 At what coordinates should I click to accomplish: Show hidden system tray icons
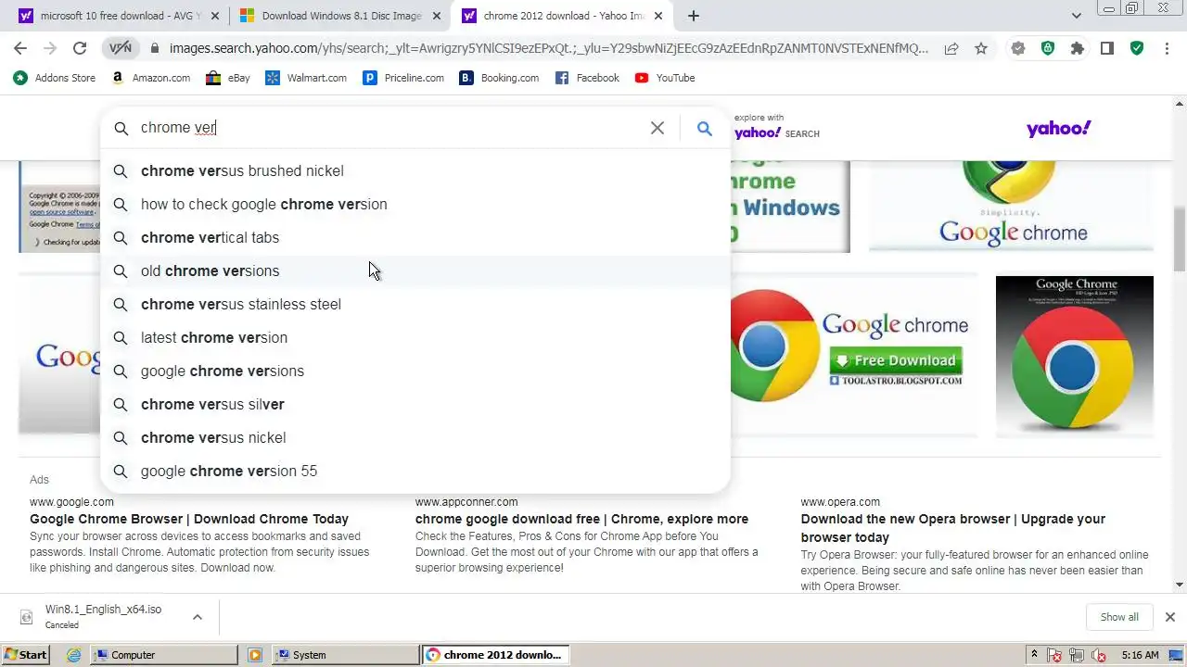coord(1035,655)
